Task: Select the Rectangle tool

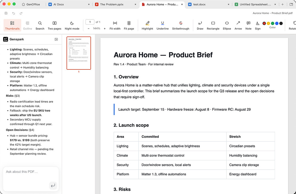Action: pos(213,25)
